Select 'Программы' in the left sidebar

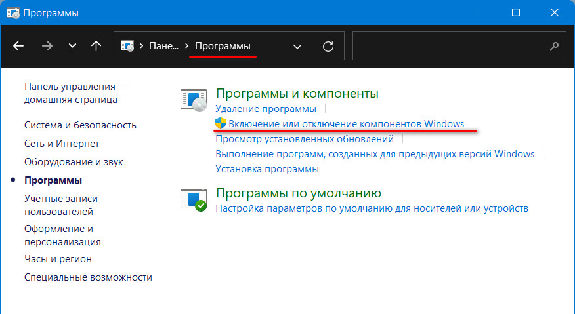[53, 180]
